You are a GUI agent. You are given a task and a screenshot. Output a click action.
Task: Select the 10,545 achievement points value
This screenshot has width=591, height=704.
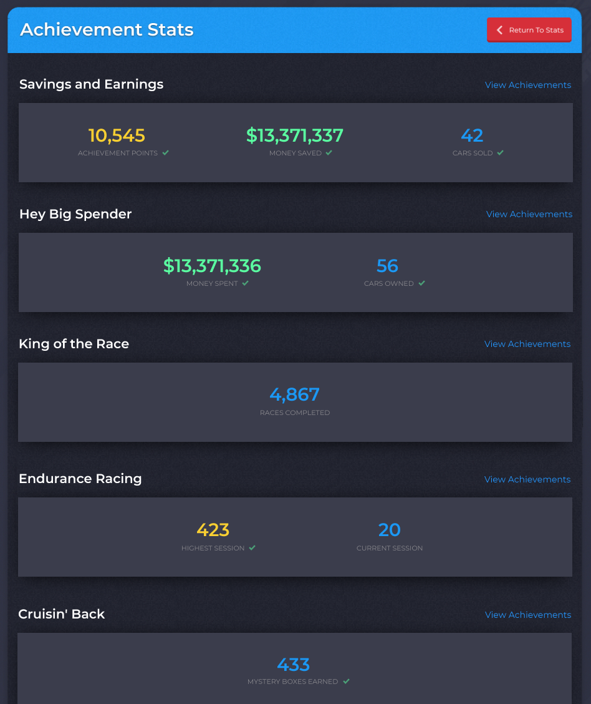[117, 135]
